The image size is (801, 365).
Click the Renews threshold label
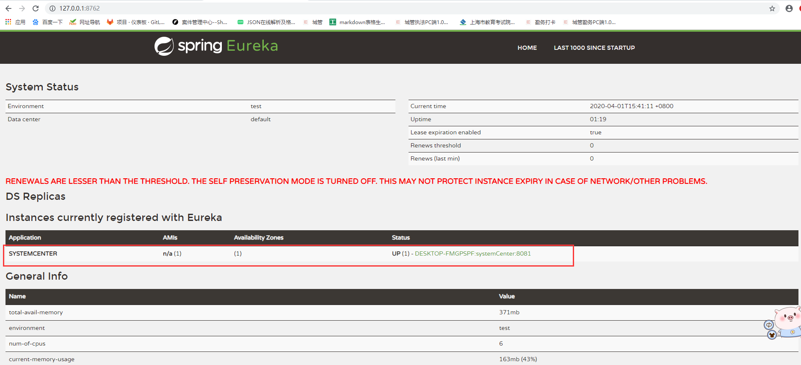point(436,145)
